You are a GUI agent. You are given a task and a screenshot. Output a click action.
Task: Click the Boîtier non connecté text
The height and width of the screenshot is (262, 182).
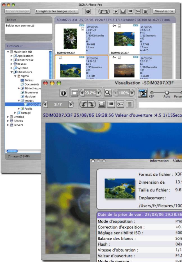[x=20, y=26]
